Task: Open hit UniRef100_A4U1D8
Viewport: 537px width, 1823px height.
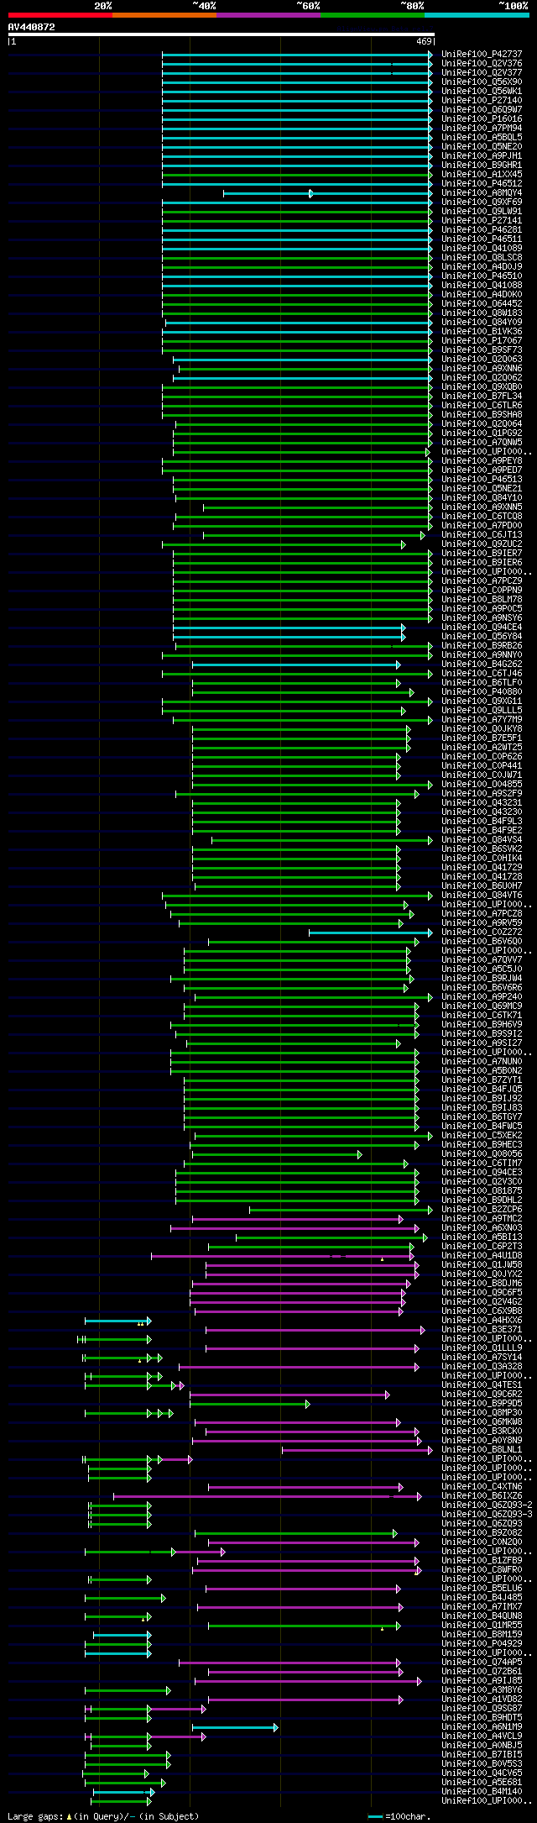Action: (482, 1255)
